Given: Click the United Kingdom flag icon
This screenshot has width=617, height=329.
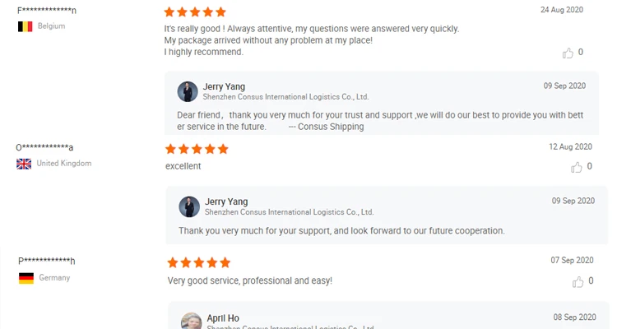Looking at the screenshot, I should click(24, 164).
